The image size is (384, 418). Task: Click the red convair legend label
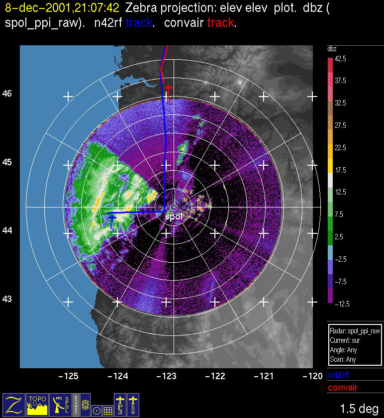342,388
